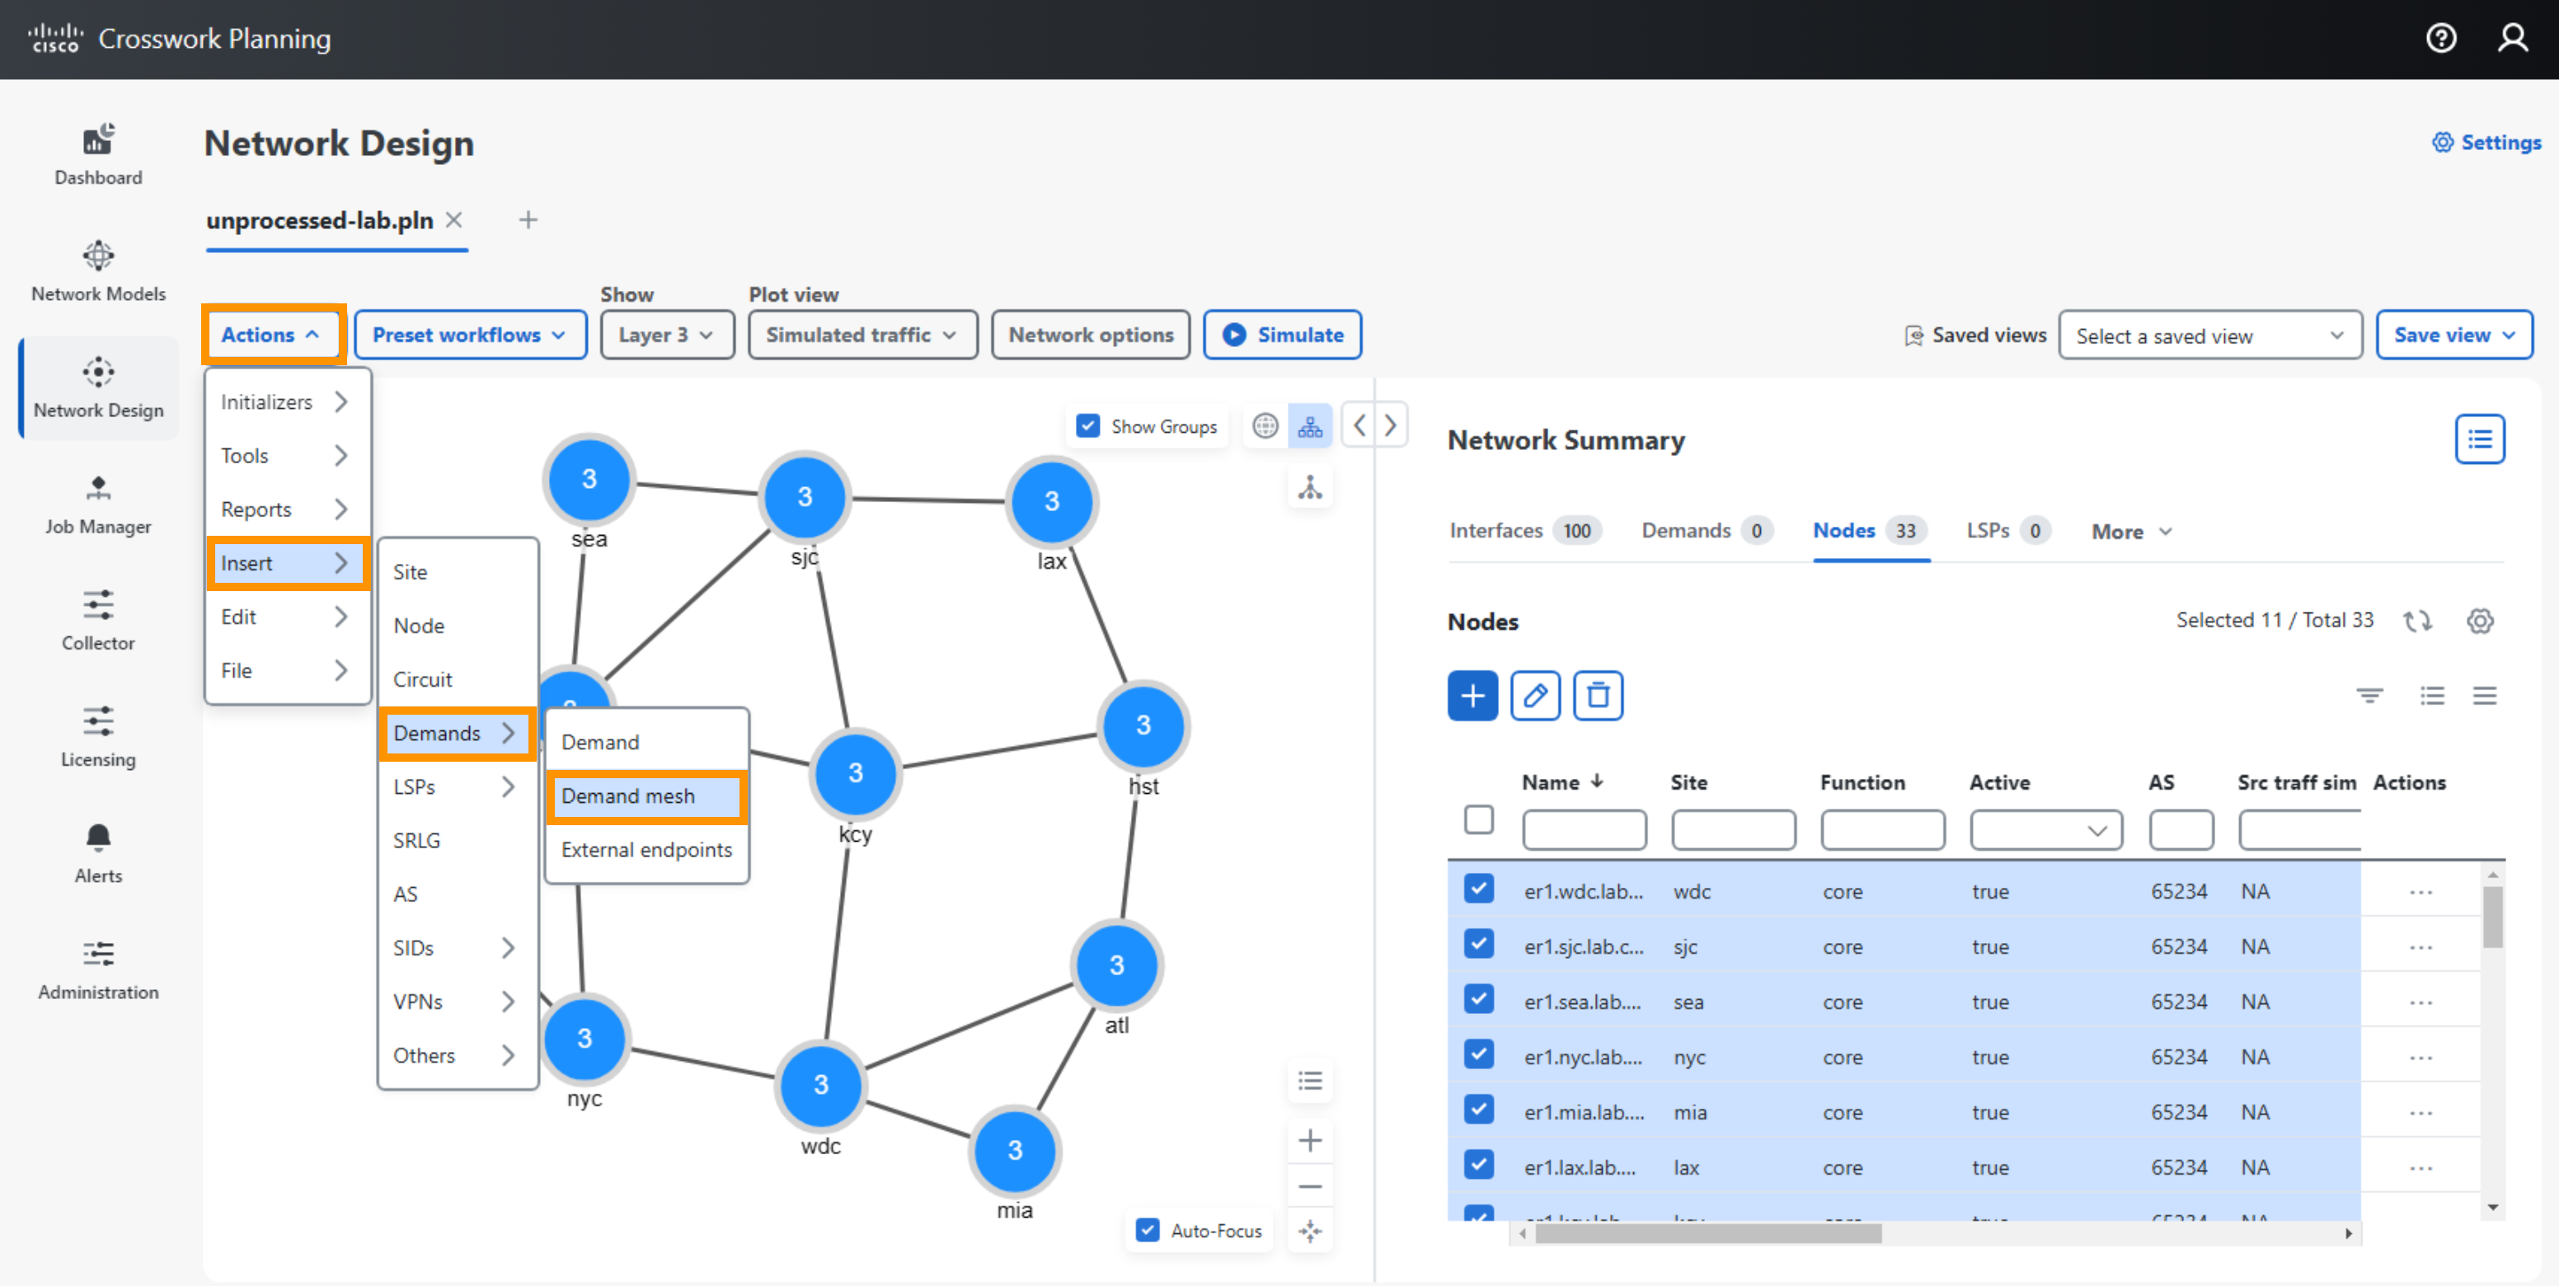This screenshot has height=1286, width=2559.
Task: Toggle the select-all nodes checkbox
Action: click(x=1478, y=819)
